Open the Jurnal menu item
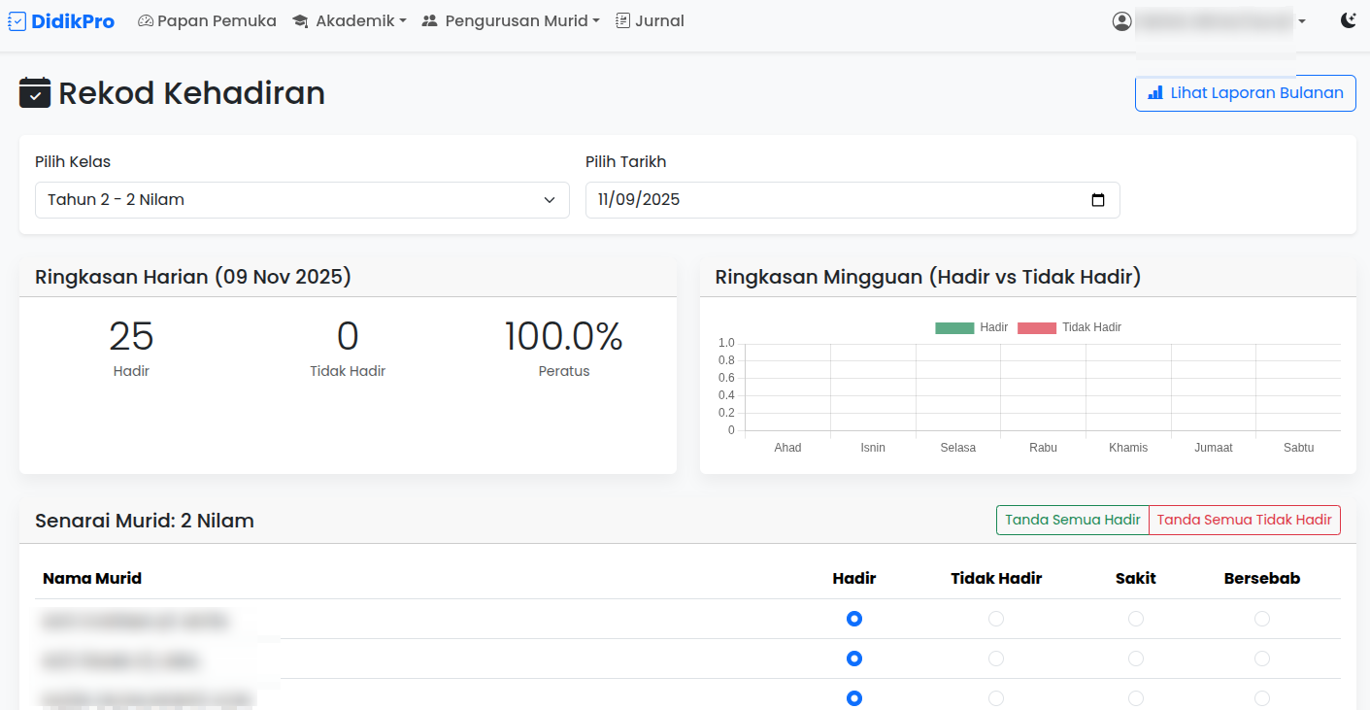The height and width of the screenshot is (710, 1370). pyautogui.click(x=650, y=19)
